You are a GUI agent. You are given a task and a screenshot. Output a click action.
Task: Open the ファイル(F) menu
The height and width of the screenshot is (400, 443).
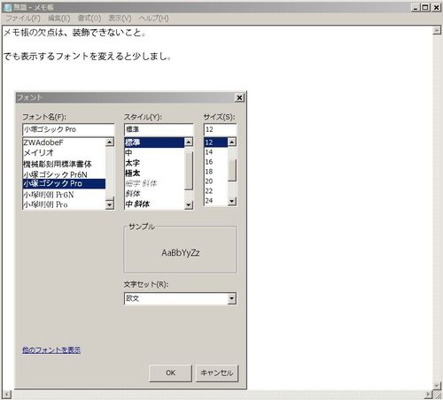click(23, 19)
